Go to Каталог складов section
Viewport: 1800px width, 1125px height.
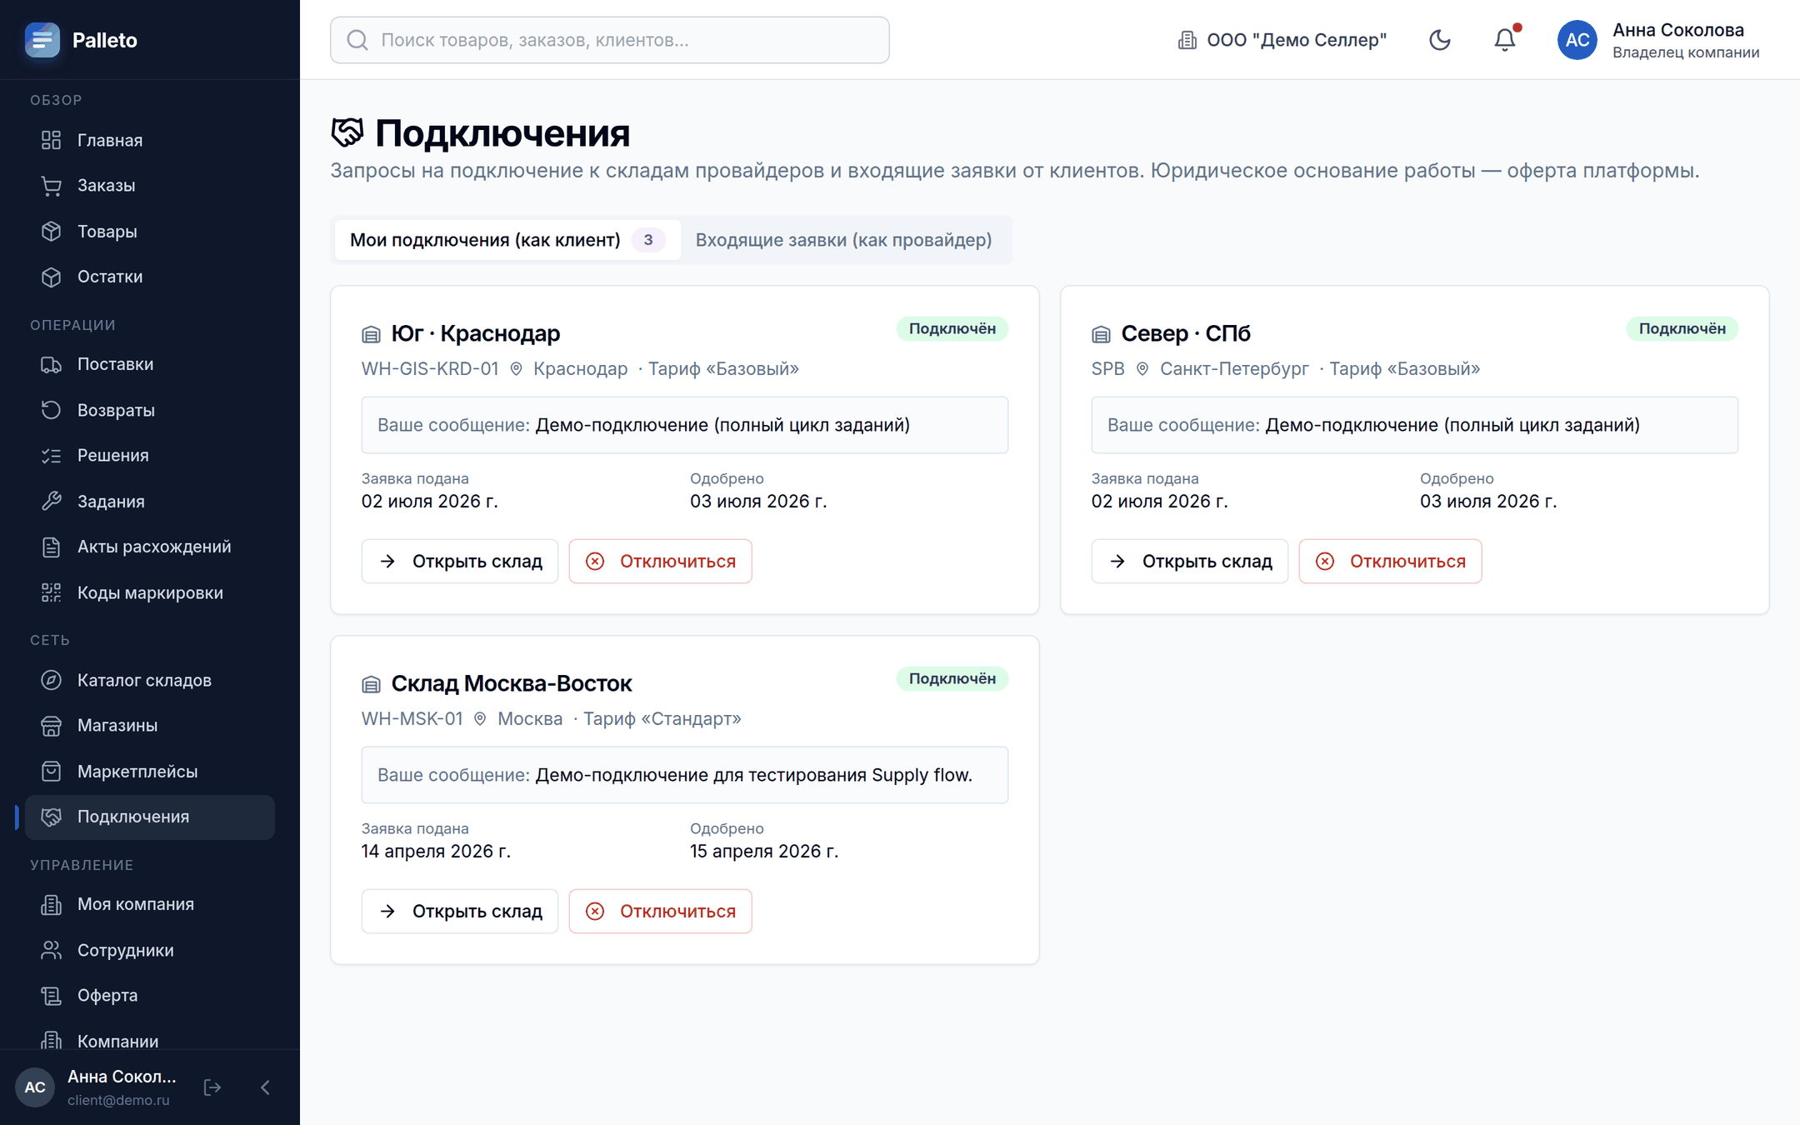coord(150,680)
